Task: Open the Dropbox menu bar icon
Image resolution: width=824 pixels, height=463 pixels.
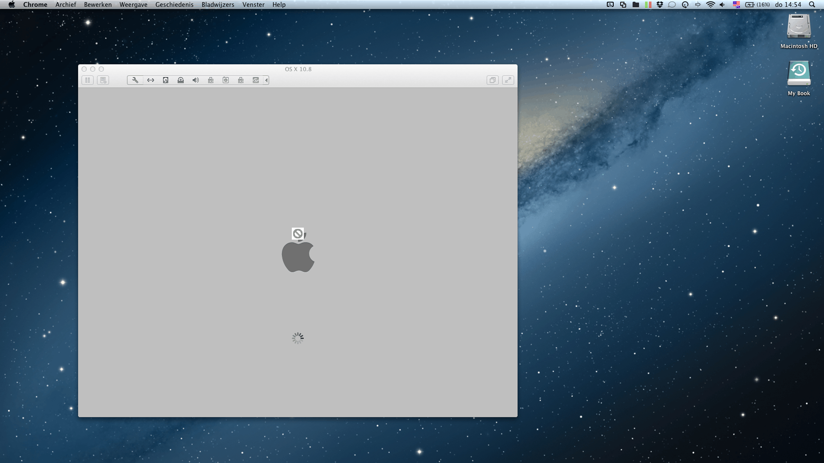Action: (x=660, y=5)
